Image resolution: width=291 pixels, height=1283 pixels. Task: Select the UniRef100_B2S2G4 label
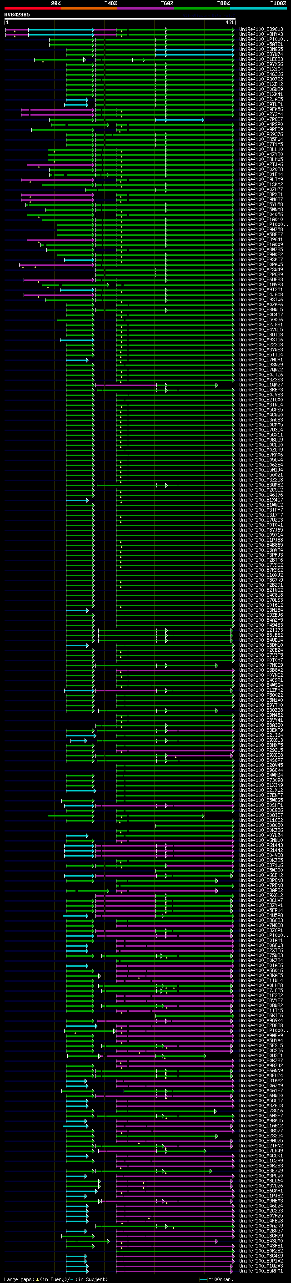click(x=261, y=1136)
